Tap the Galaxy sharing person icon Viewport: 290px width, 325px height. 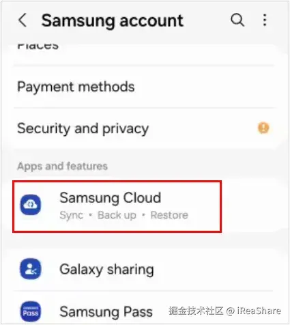pyautogui.click(x=31, y=269)
